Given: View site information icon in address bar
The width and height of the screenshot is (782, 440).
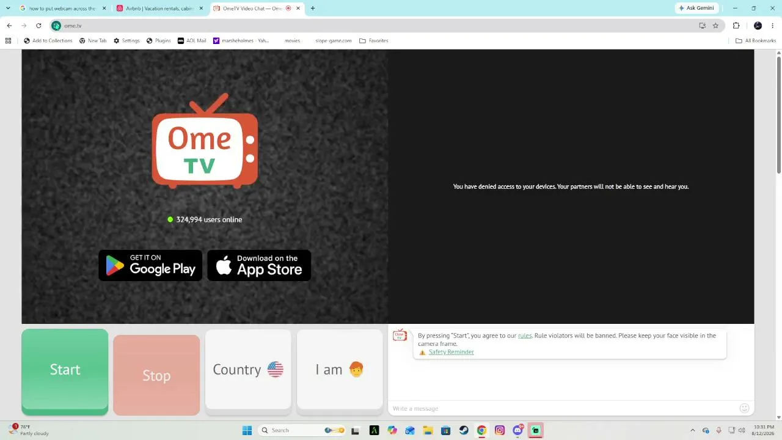Looking at the screenshot, I should pos(56,26).
